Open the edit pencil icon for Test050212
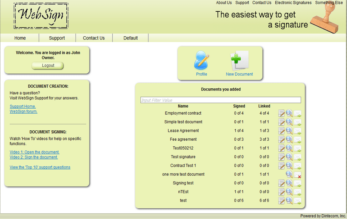Image resolution: width=347 pixels, height=219 pixels. (281, 148)
